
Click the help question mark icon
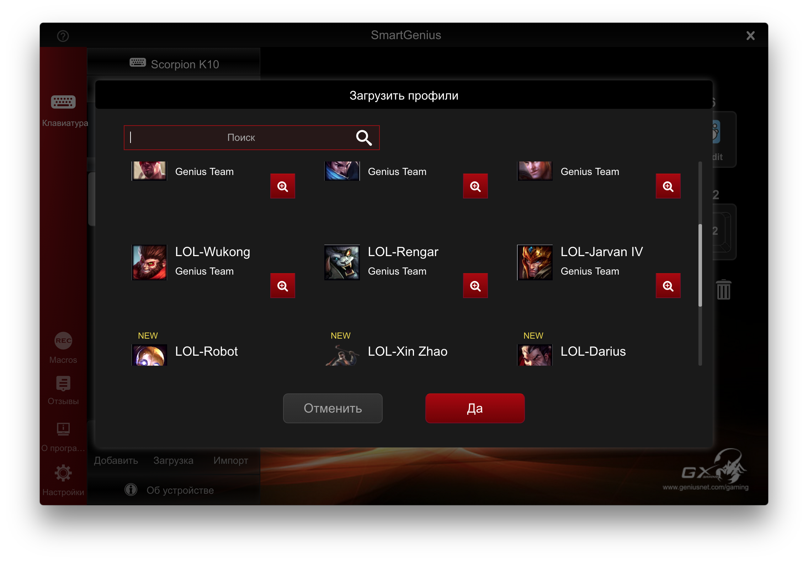coord(63,36)
